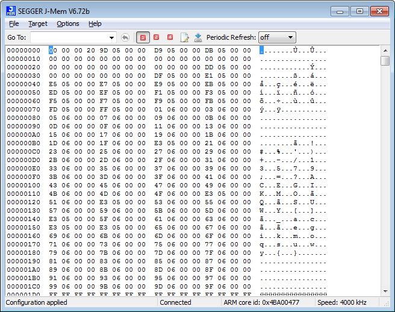Select 1-byte access width button
Viewport: 395px width, 312px height.
(x=143, y=37)
